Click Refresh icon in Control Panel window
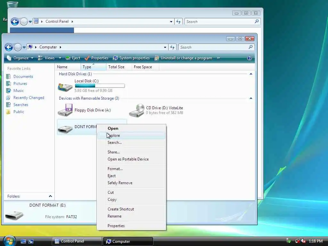 [x=178, y=21]
